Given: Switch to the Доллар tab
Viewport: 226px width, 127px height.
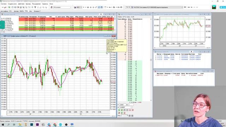Looking at the screenshot, I should pyautogui.click(x=16, y=11).
